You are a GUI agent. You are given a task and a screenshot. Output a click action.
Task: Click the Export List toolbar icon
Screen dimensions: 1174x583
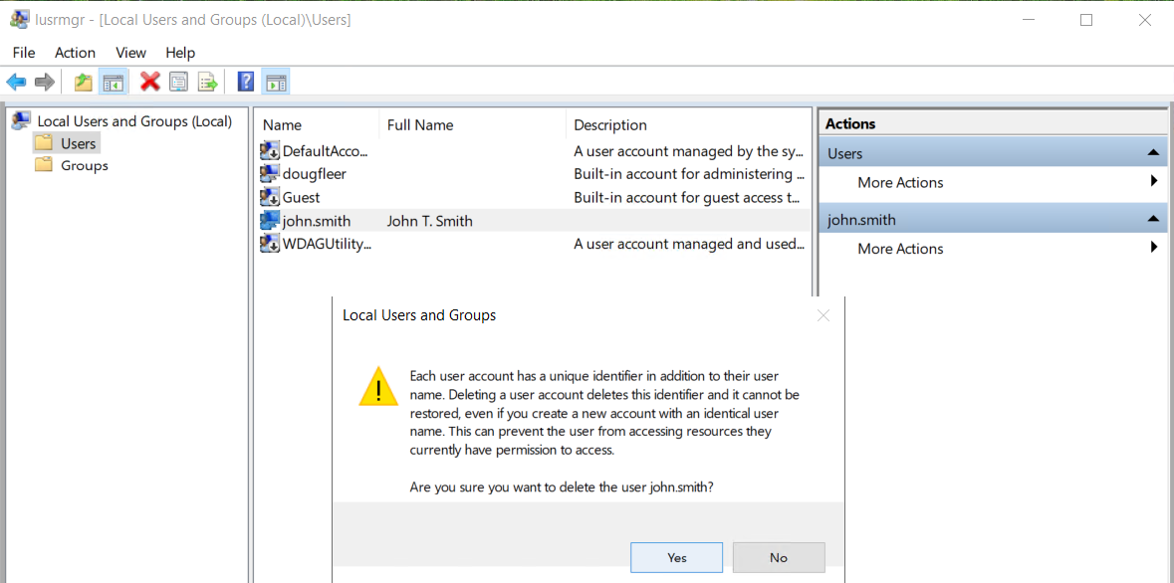[207, 82]
